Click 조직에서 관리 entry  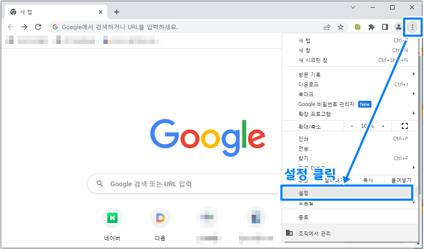pos(350,233)
